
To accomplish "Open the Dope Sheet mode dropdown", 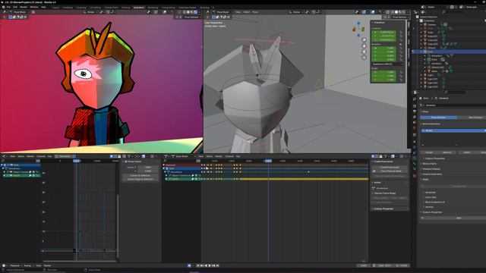I will tap(184, 156).
